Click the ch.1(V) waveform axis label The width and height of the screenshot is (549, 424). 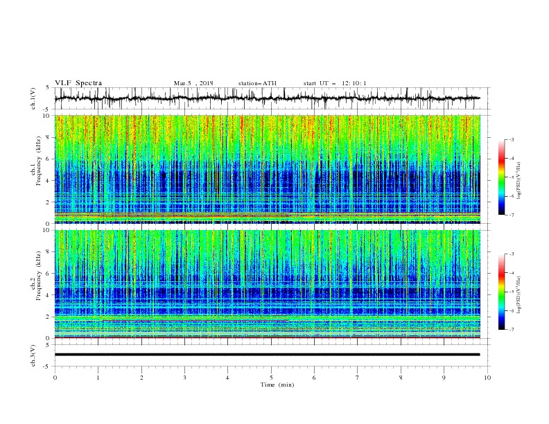click(33, 98)
